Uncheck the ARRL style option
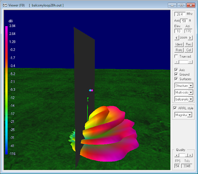The width and height of the screenshot is (198, 174). (x=175, y=108)
